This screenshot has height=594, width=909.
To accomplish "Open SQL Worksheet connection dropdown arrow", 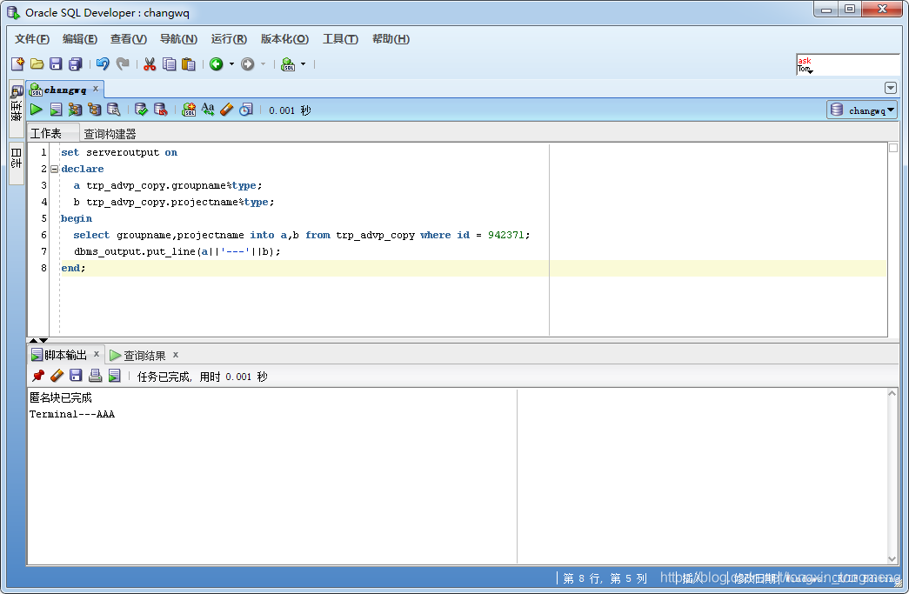I will pyautogui.click(x=304, y=63).
